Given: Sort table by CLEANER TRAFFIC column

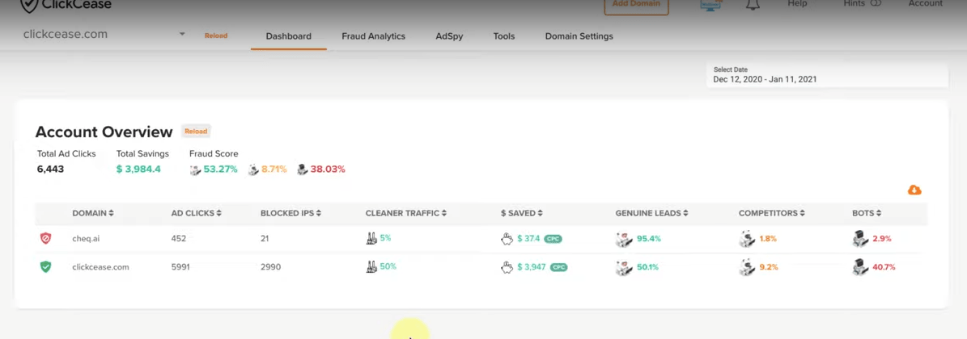Looking at the screenshot, I should [405, 213].
